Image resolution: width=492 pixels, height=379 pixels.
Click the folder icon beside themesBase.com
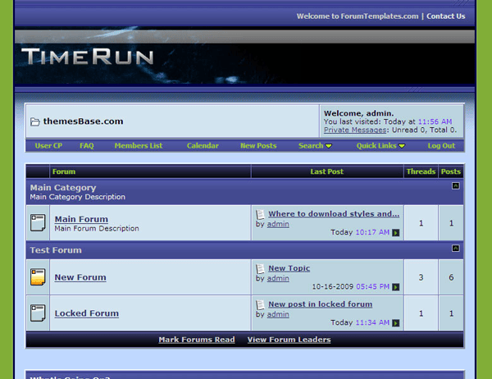35,121
